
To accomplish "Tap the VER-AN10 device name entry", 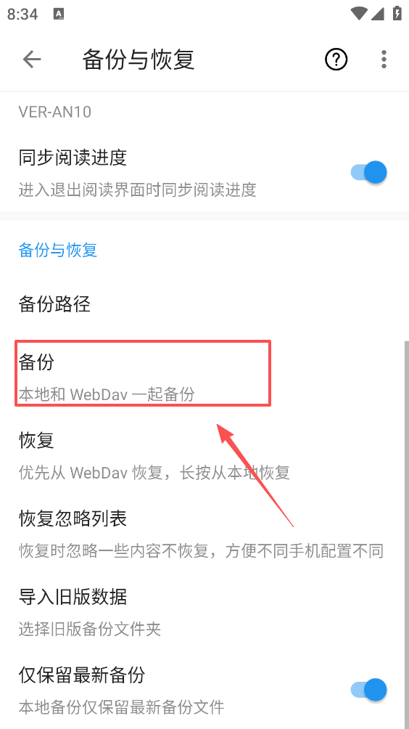I will coord(55,112).
